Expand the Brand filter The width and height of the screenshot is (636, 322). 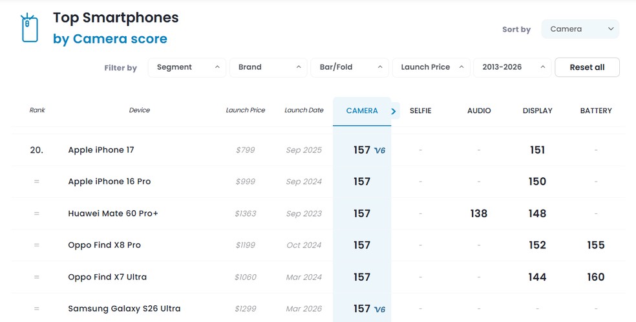[268, 67]
